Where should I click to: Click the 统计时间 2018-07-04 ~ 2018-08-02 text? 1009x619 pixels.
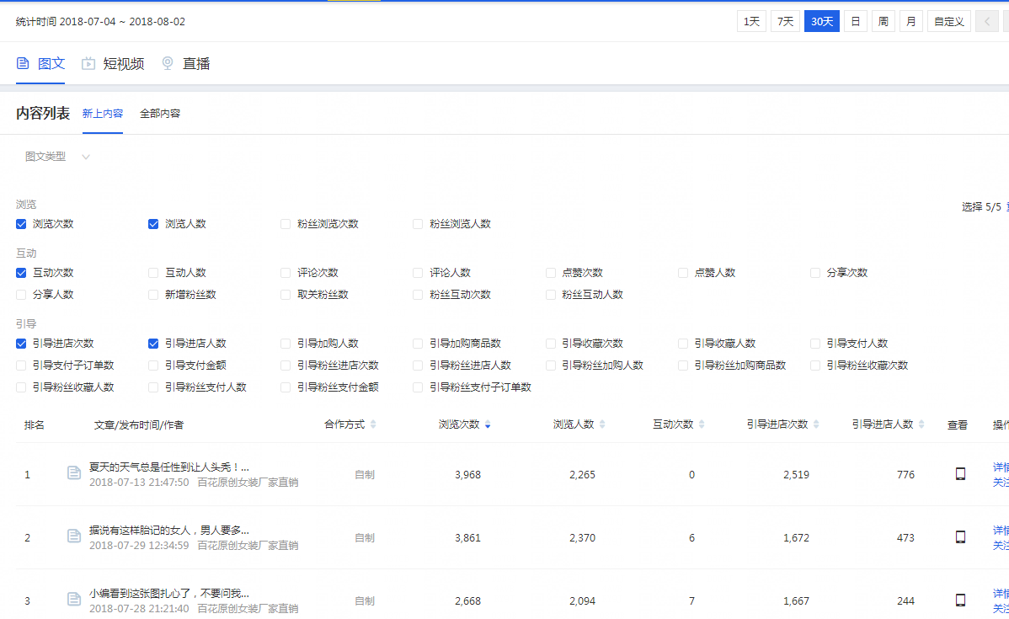(100, 21)
